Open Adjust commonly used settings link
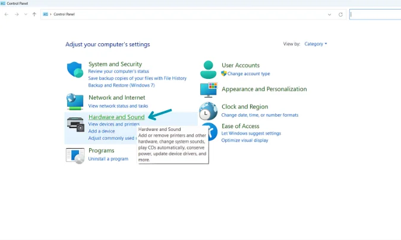Image resolution: width=401 pixels, height=240 pixels. (x=112, y=138)
